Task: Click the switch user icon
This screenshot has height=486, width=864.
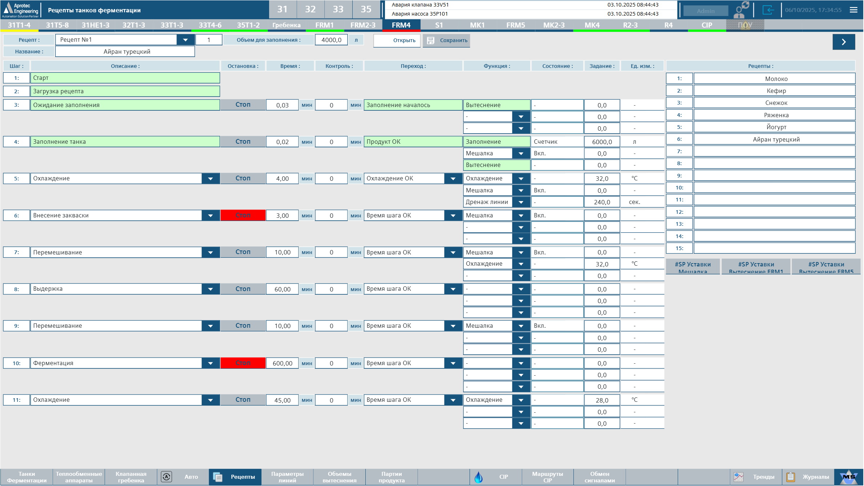Action: (741, 10)
